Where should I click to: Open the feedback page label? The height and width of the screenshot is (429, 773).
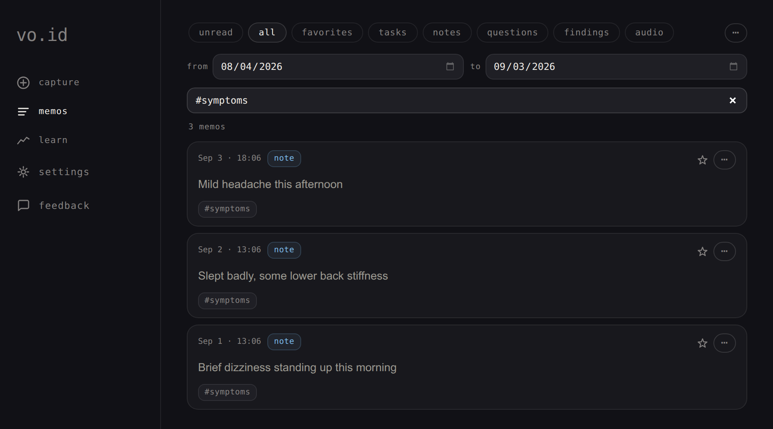pos(64,206)
